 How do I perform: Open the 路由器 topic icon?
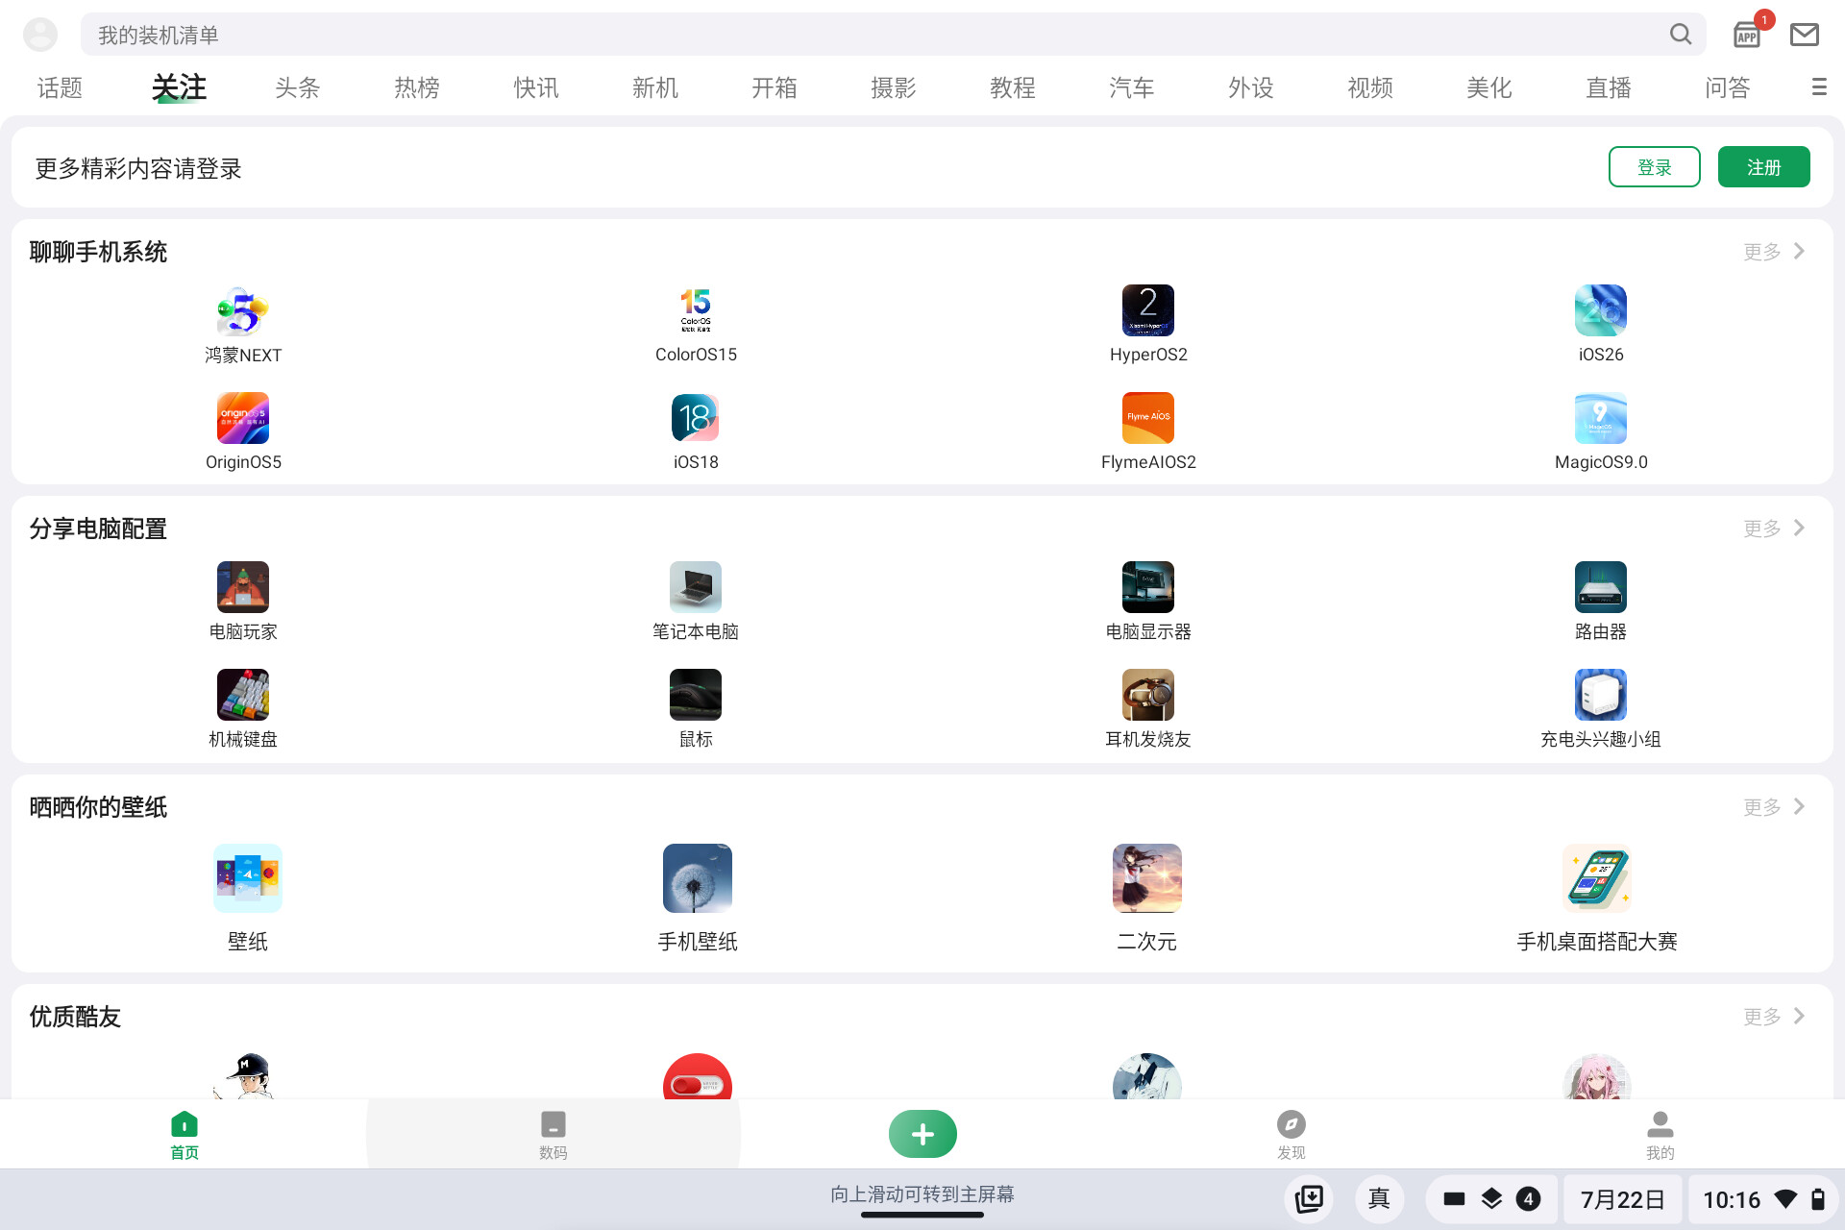point(1601,587)
